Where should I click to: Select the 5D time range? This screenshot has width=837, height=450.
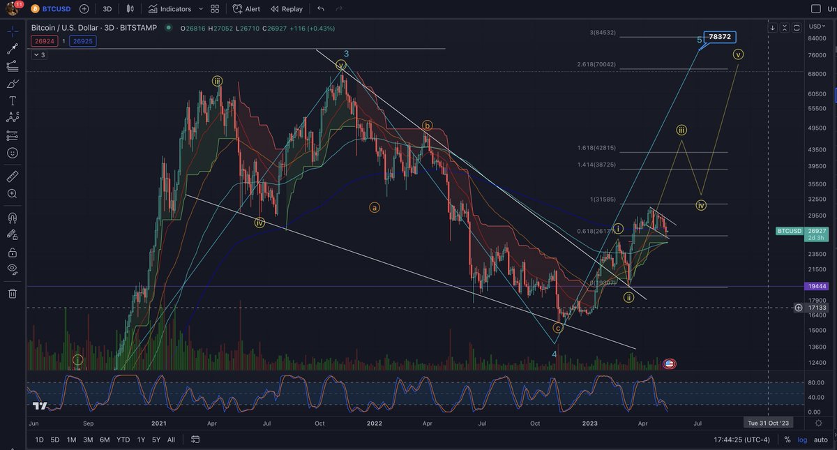pos(55,440)
